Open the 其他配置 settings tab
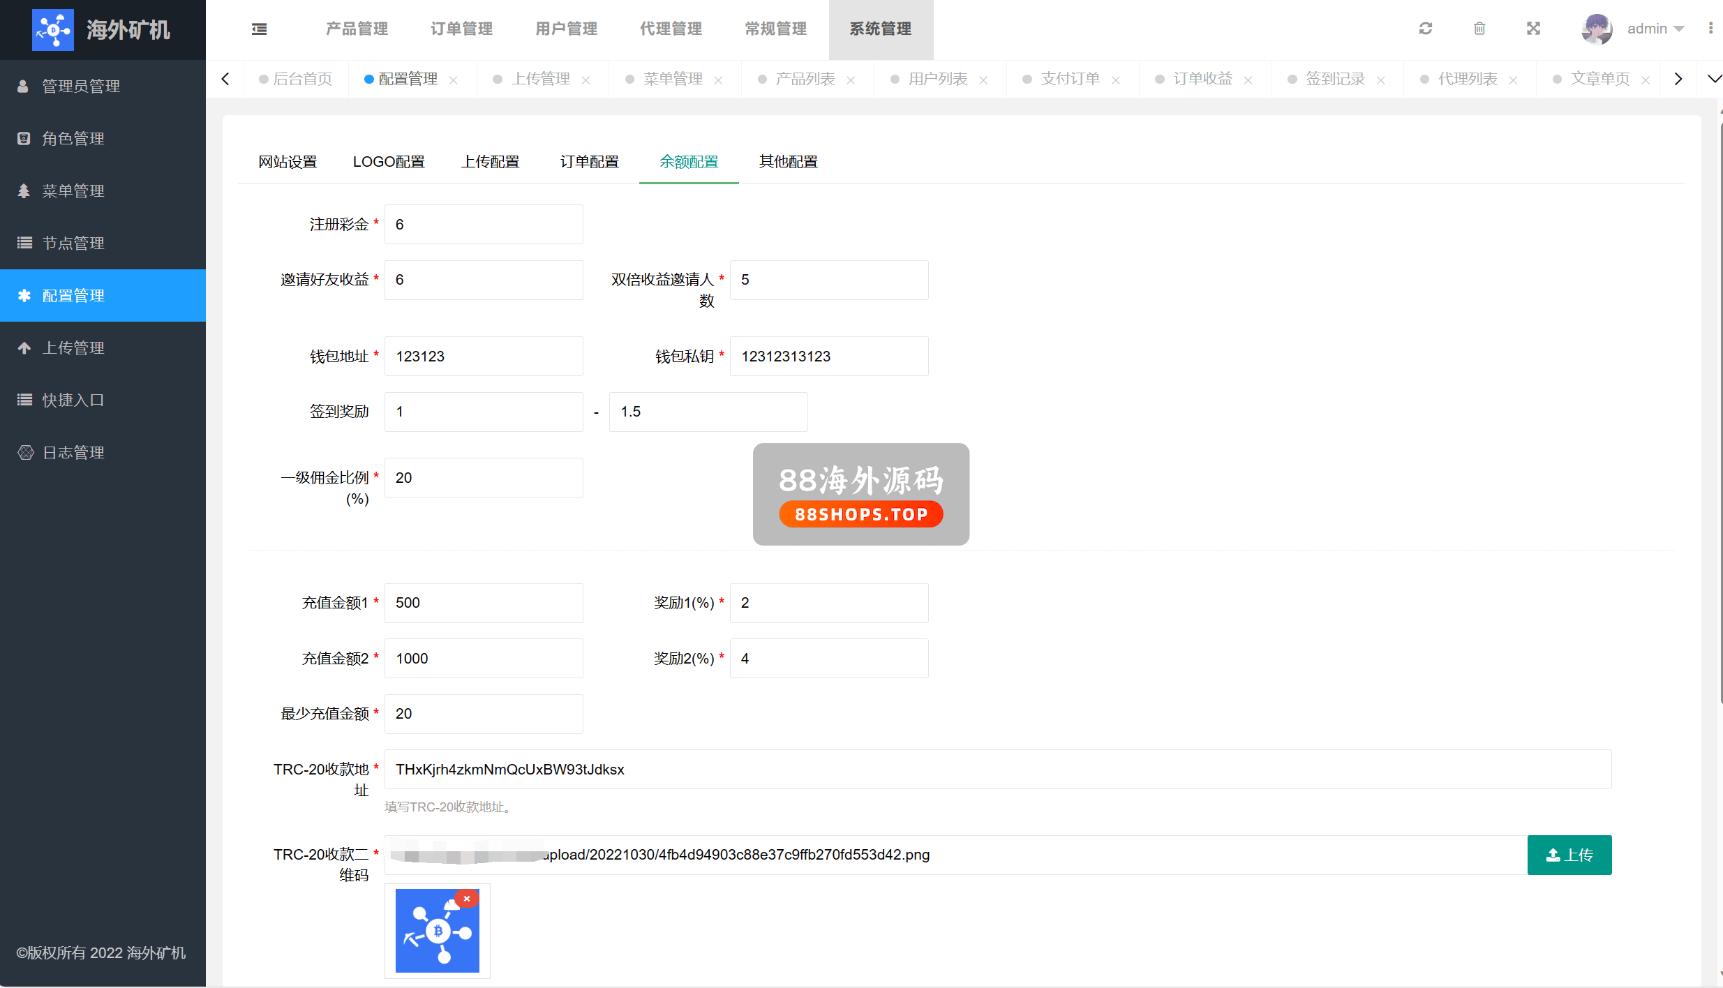The height and width of the screenshot is (988, 1723). coord(788,162)
